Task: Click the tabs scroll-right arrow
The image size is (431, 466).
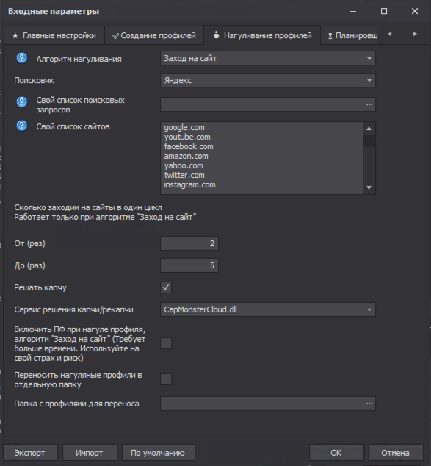Action: click(x=415, y=34)
